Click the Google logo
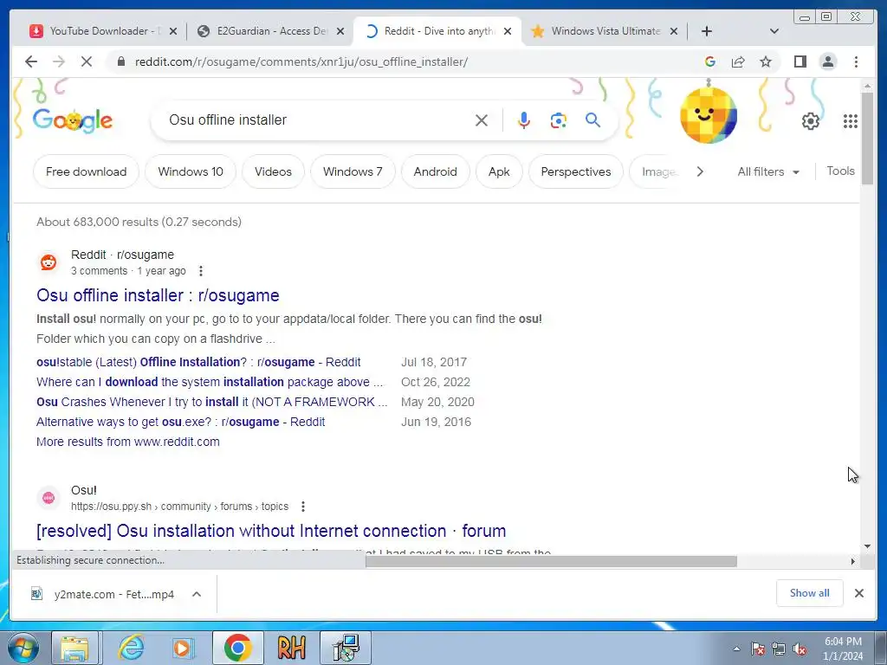 point(73,120)
